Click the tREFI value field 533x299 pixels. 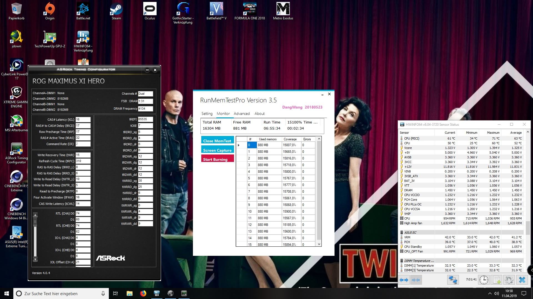click(145, 119)
